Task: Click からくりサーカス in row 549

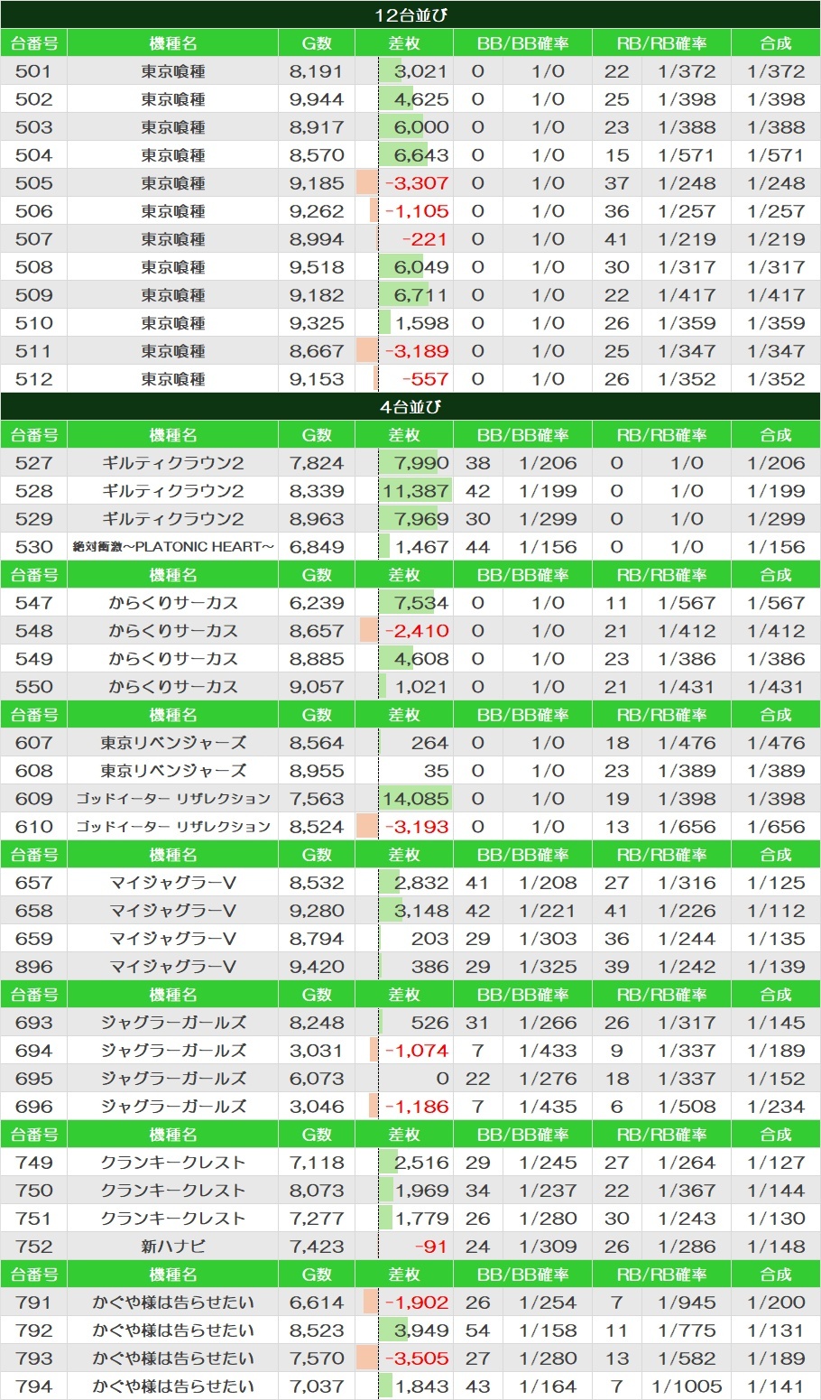Action: click(x=173, y=659)
